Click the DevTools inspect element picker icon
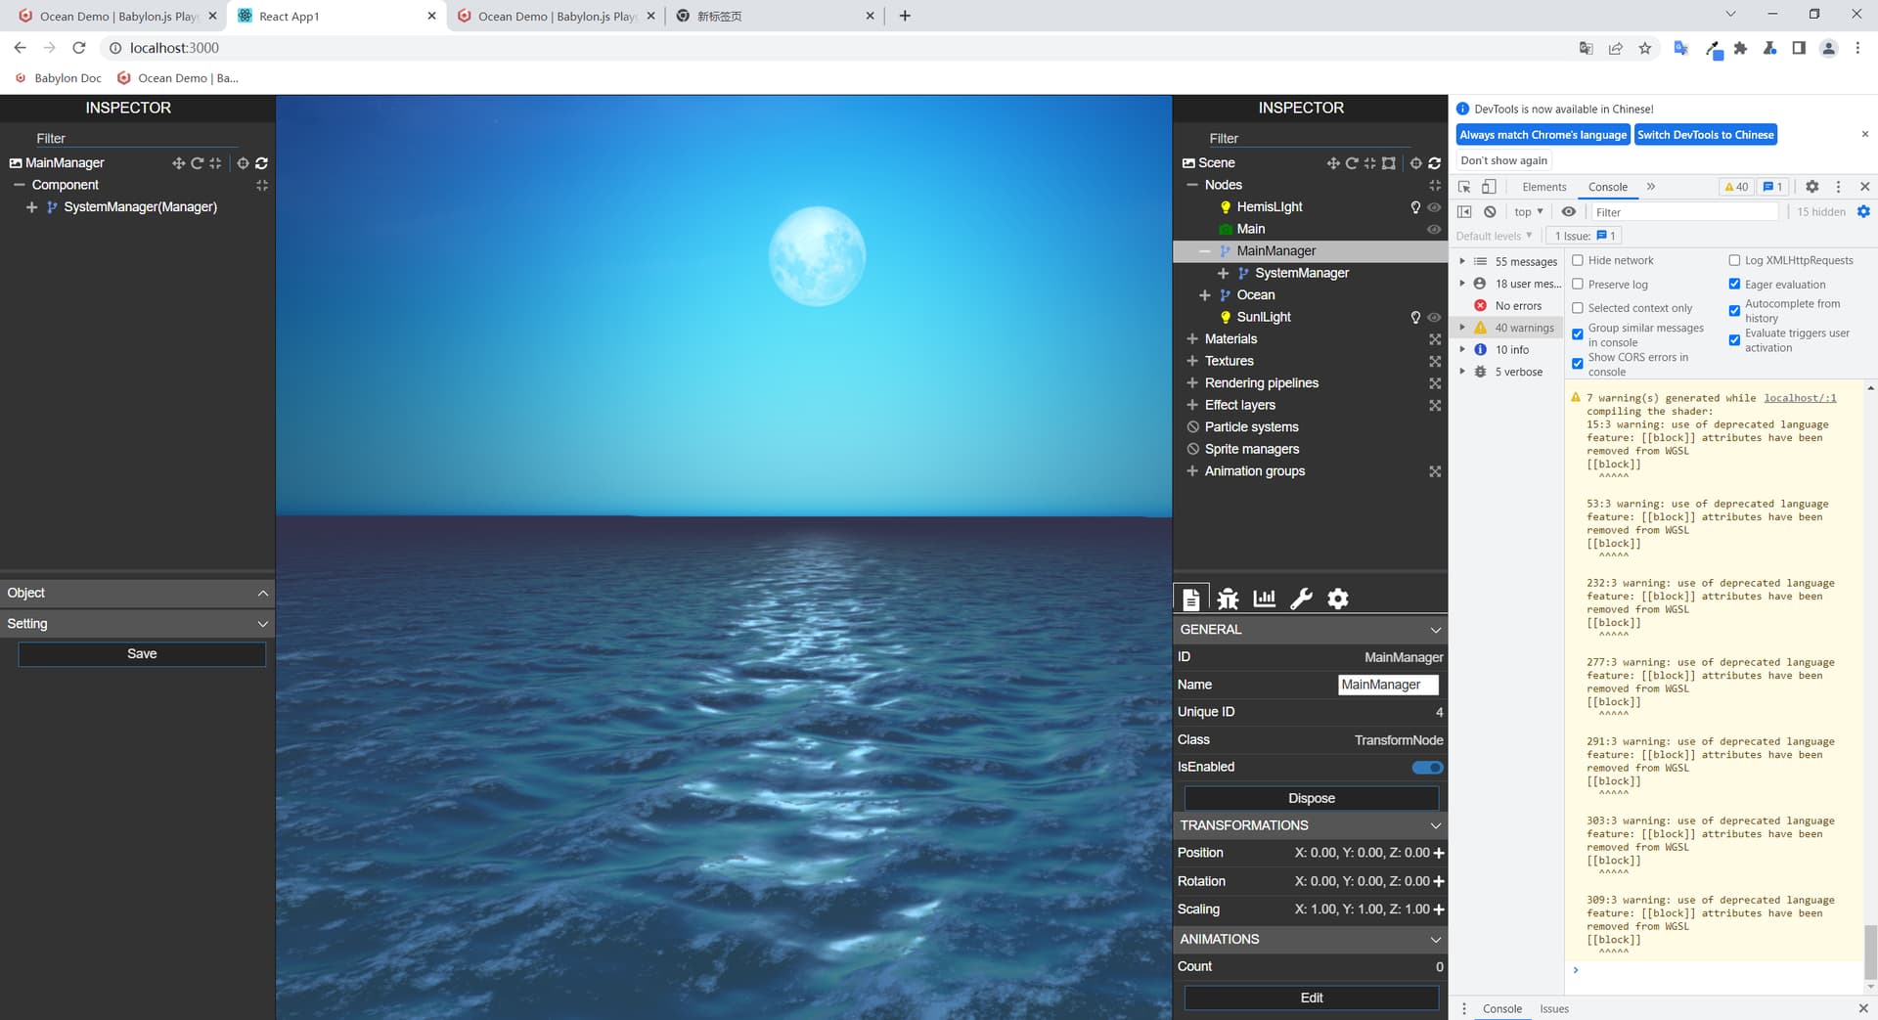This screenshot has height=1020, width=1878. tap(1464, 187)
